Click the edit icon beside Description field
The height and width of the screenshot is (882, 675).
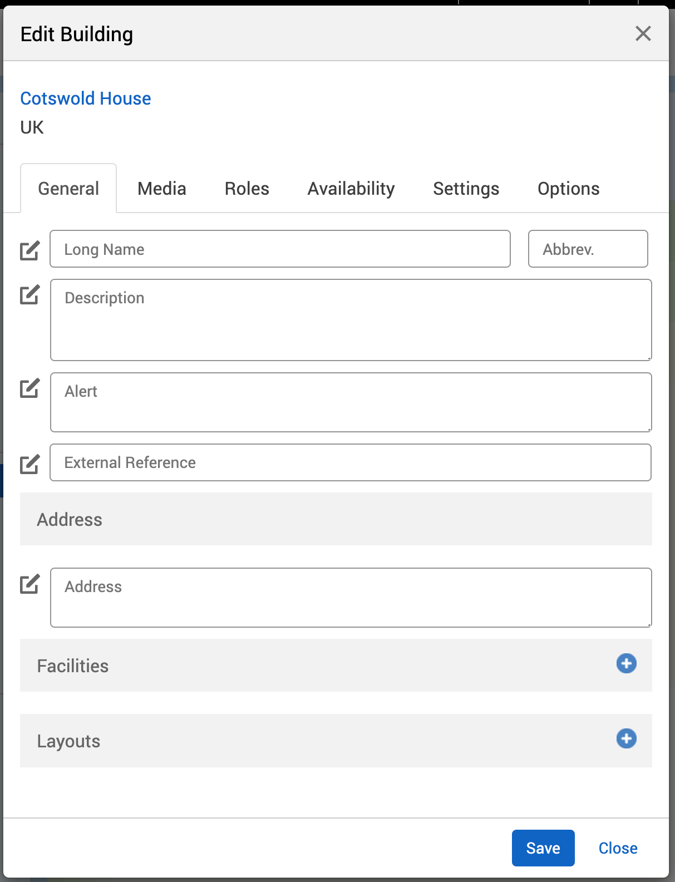coord(29,294)
